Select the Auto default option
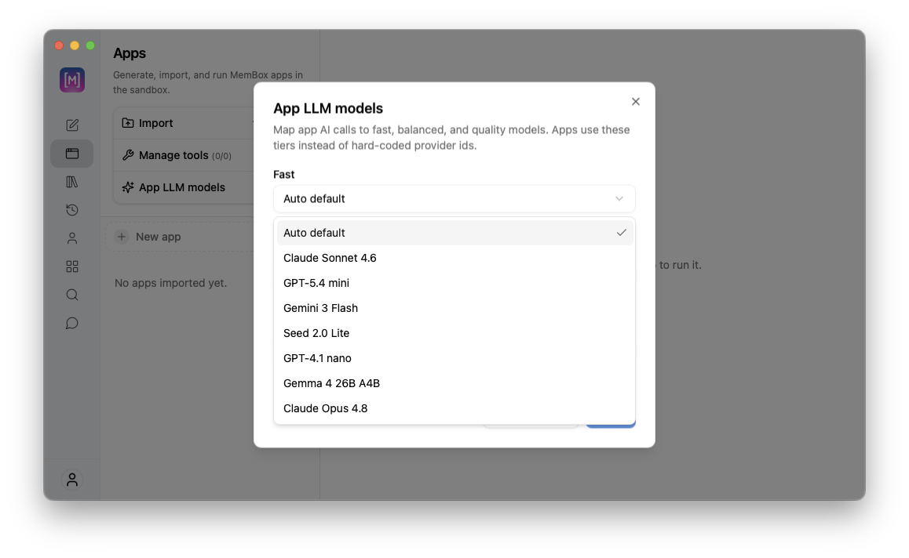 (455, 233)
